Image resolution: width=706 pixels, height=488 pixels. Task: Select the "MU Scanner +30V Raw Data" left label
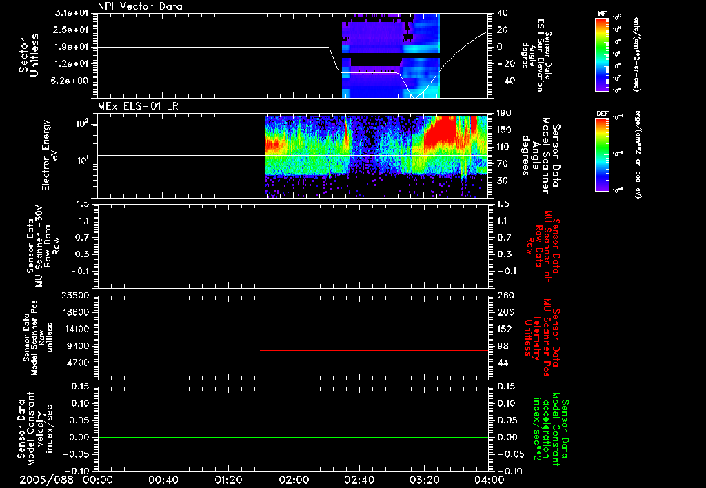pyautogui.click(x=43, y=246)
